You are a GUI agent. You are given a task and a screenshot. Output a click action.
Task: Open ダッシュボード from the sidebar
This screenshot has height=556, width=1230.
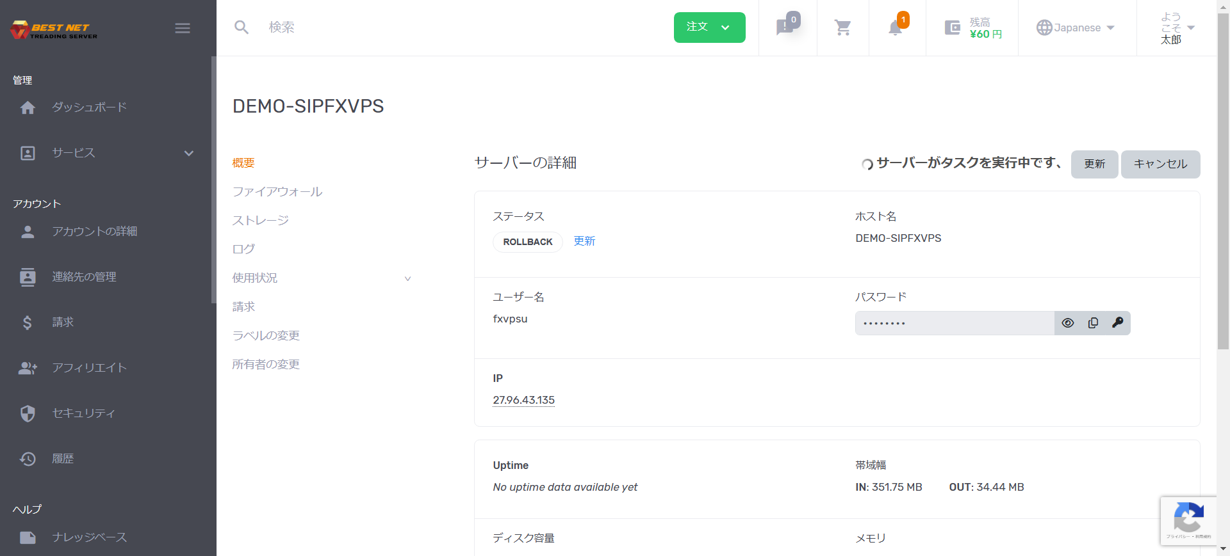(89, 107)
